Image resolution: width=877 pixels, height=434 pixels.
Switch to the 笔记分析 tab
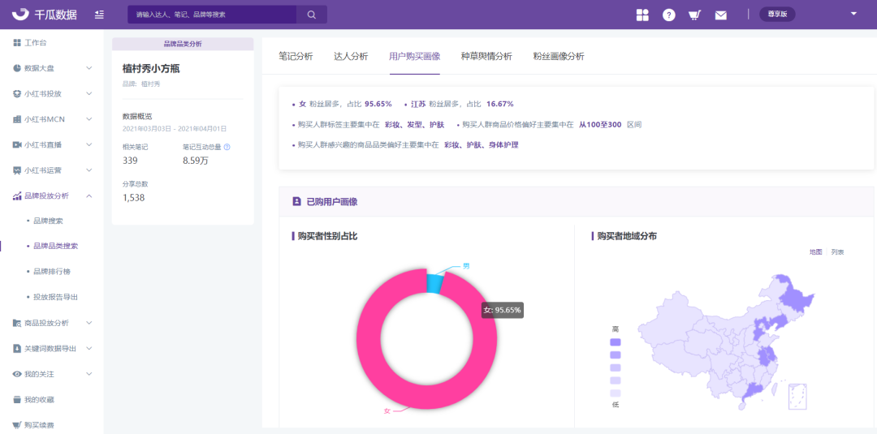tap(296, 56)
